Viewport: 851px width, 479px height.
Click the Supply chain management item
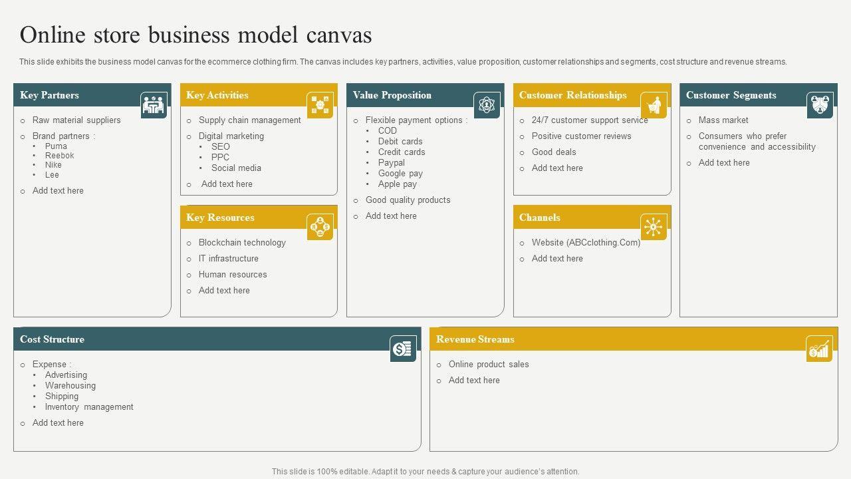tap(249, 120)
